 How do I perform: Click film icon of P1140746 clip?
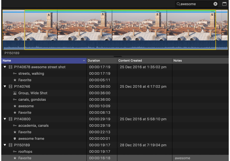[x=10, y=87]
